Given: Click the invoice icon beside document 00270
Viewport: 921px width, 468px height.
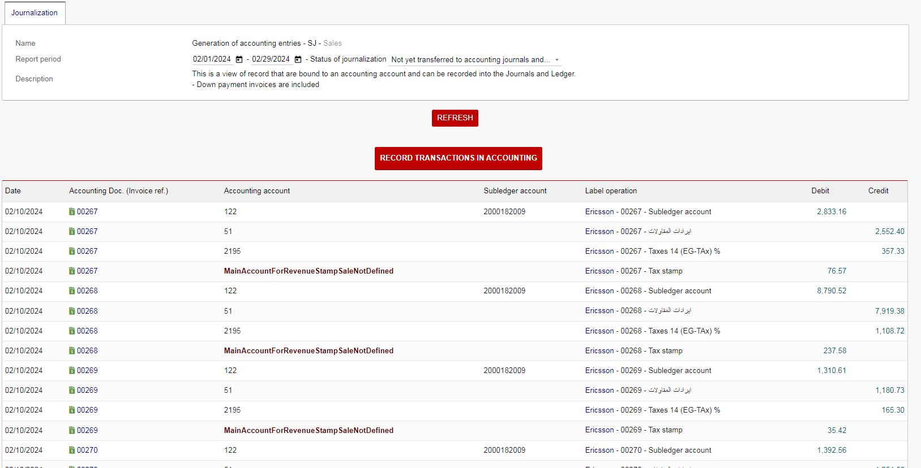Looking at the screenshot, I should tap(72, 450).
